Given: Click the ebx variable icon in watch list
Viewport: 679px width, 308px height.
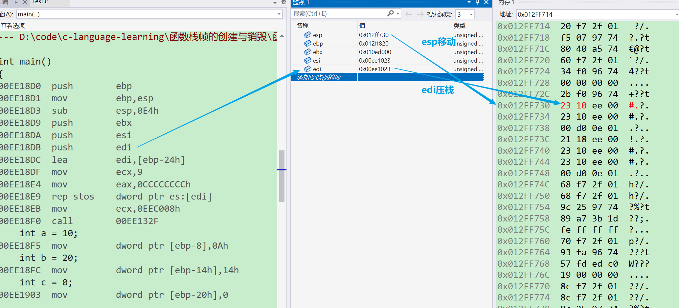Looking at the screenshot, I should click(307, 52).
